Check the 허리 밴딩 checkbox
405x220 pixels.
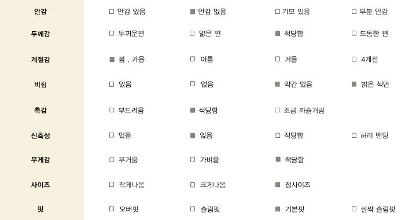pyautogui.click(x=354, y=135)
